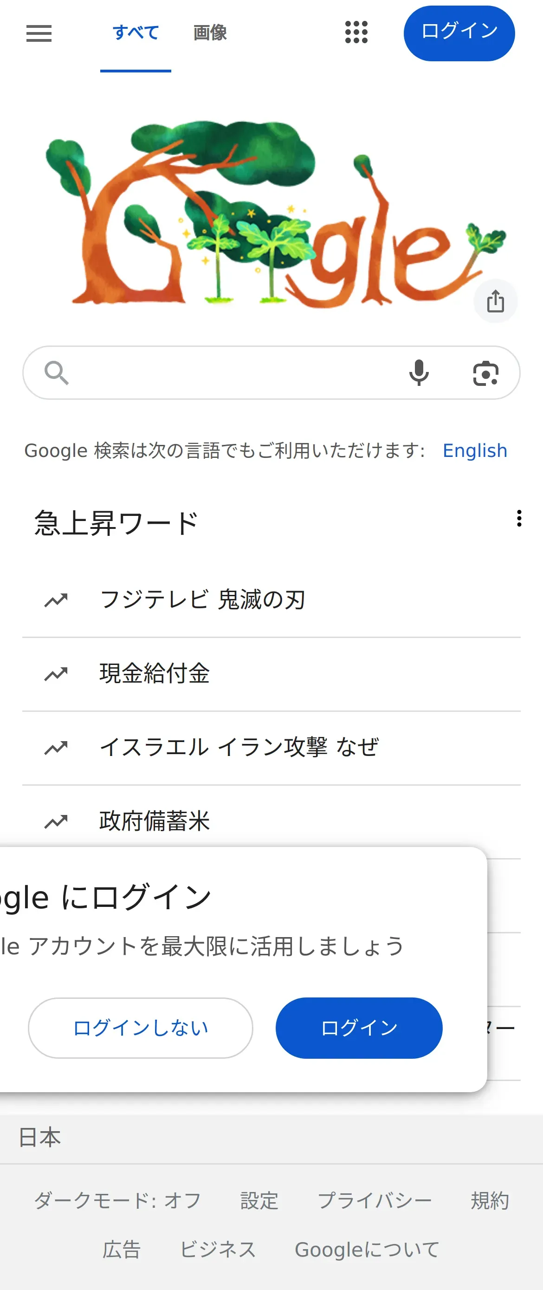Click the trending arrow beside 現金給付金

pos(56,674)
